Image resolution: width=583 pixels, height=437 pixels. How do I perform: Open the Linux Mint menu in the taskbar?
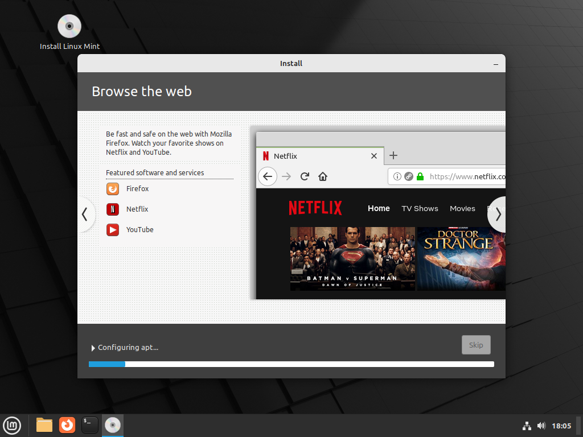click(x=12, y=425)
